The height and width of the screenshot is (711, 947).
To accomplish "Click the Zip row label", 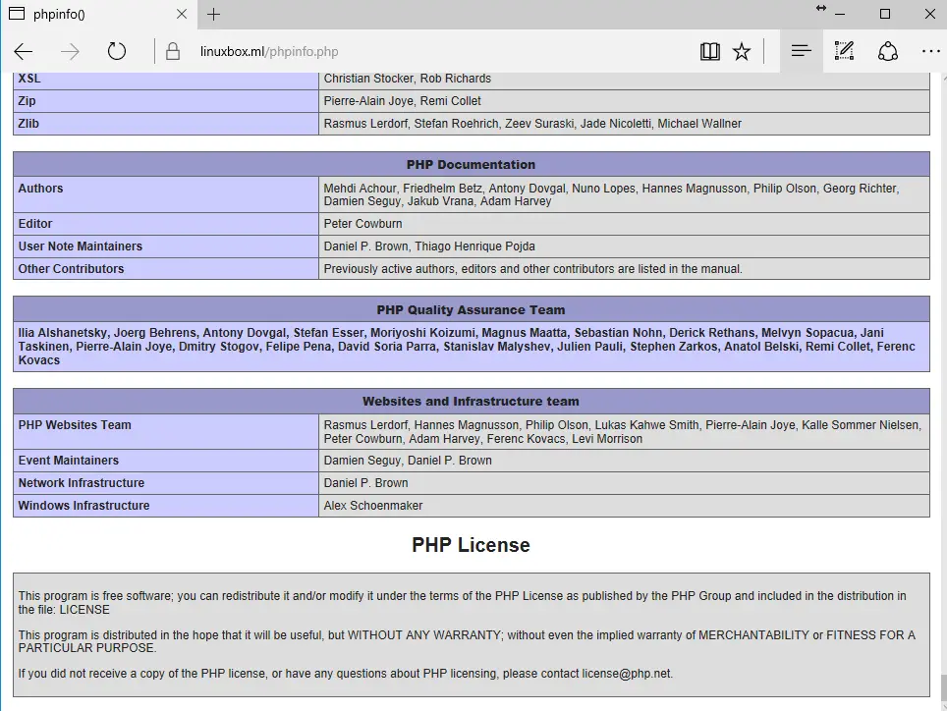I will click(x=27, y=101).
